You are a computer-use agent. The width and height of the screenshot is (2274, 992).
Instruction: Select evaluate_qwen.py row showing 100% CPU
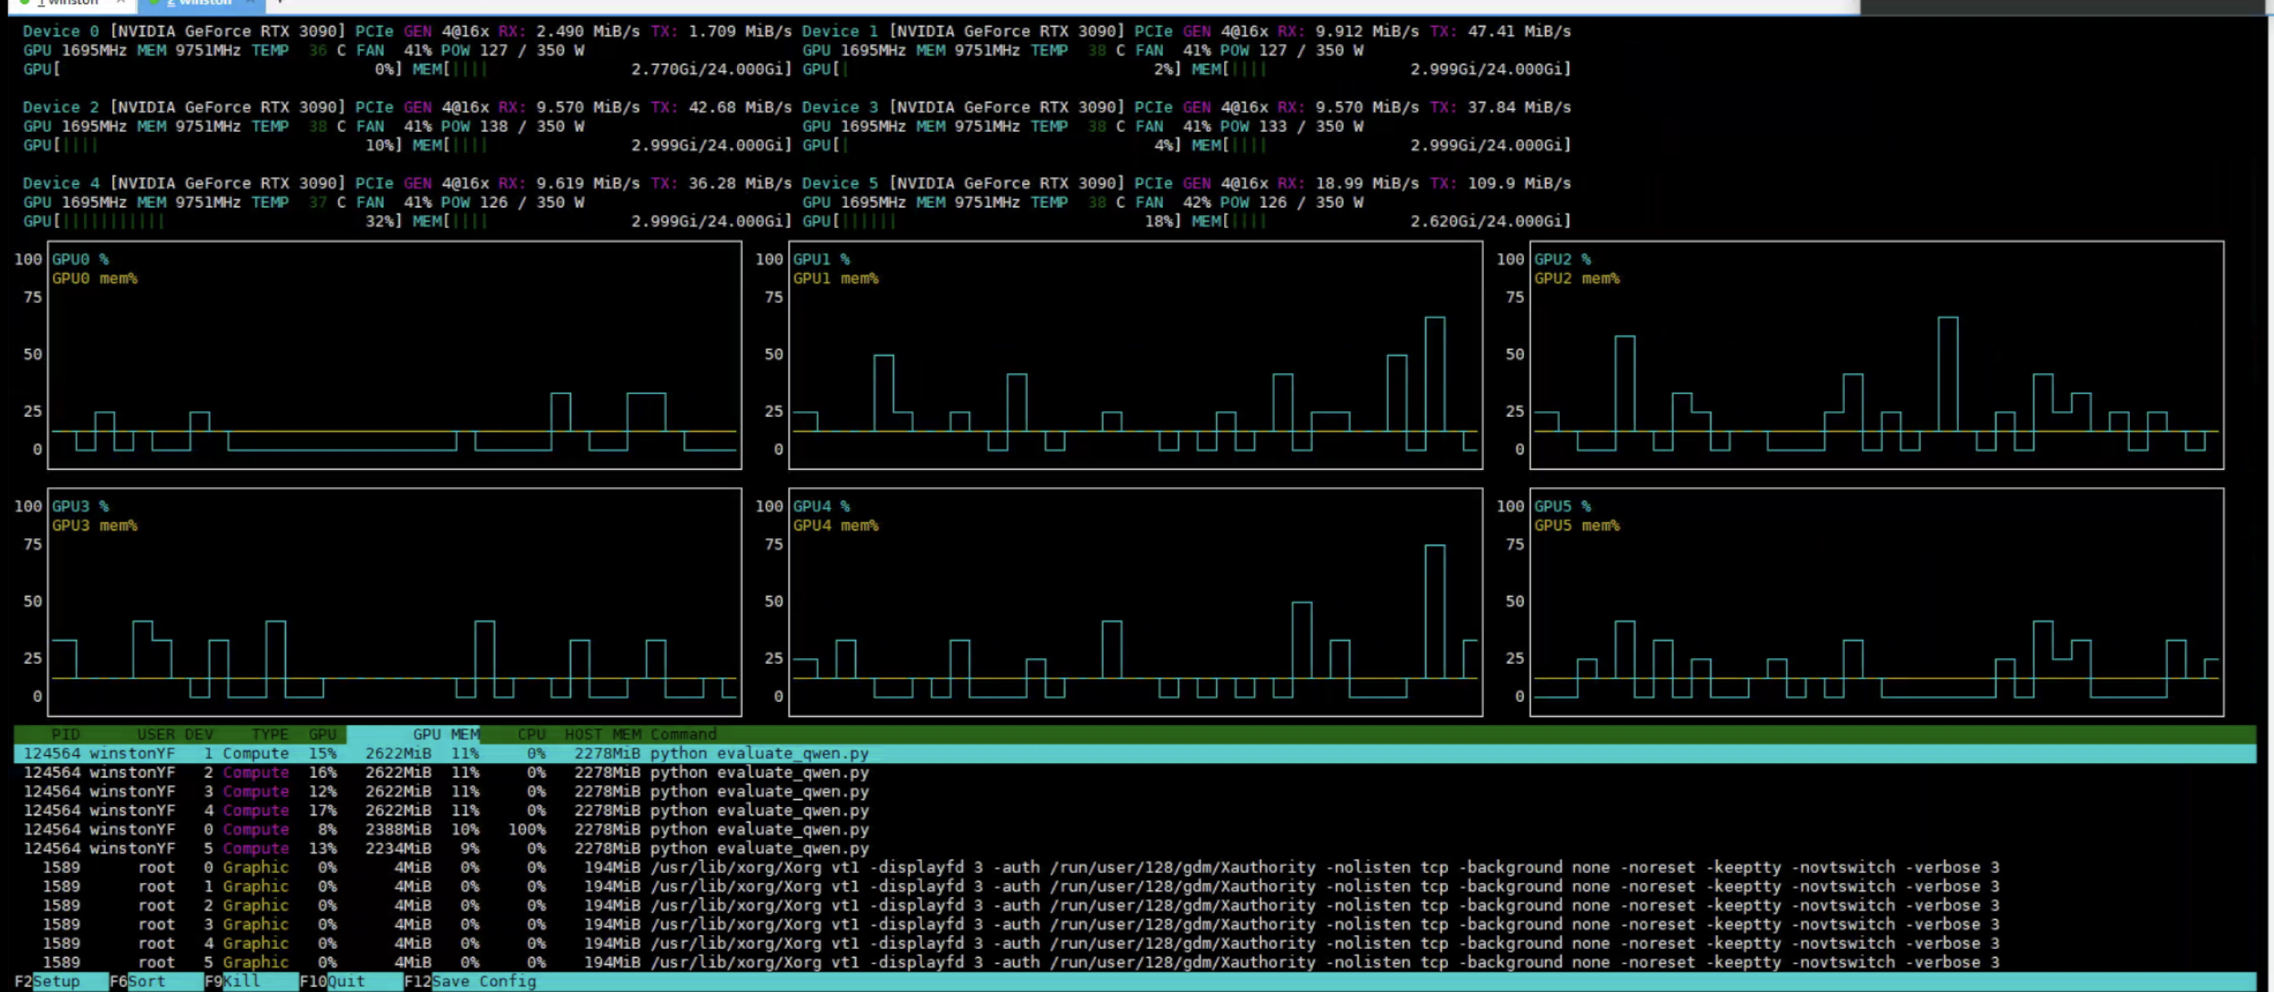[x=1135, y=830]
